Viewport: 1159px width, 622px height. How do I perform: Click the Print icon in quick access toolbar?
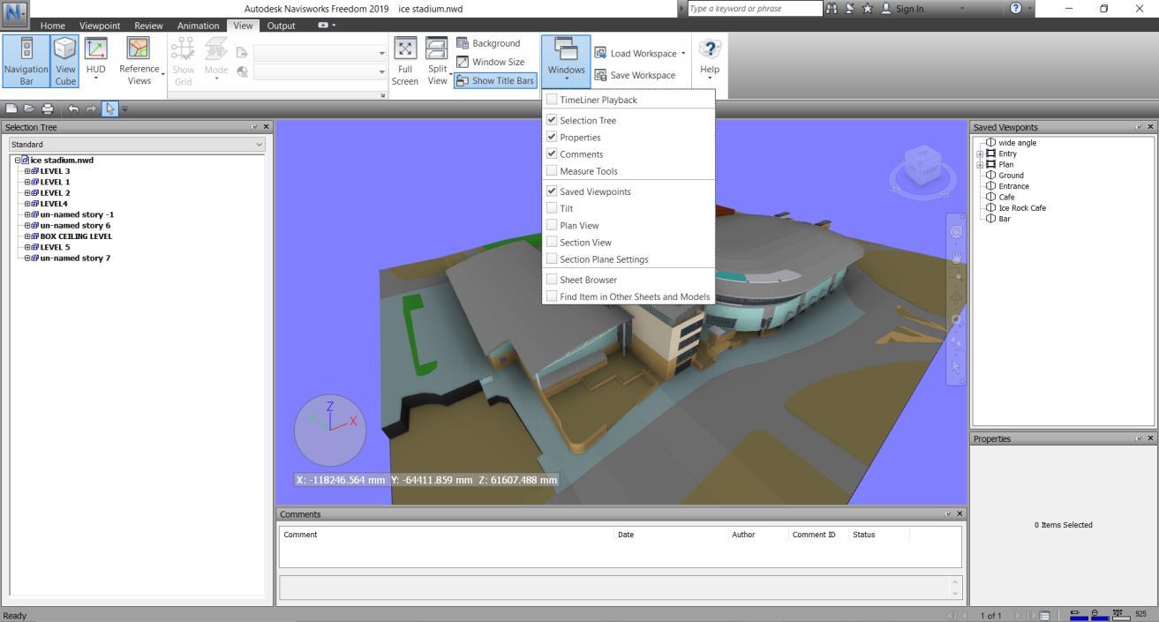(48, 109)
